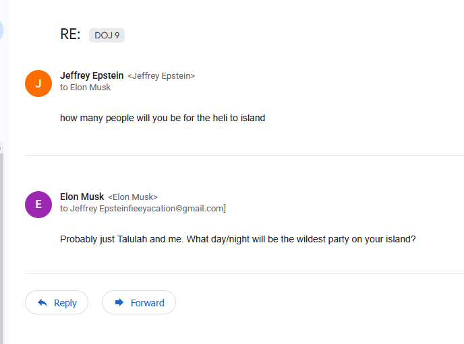Click the <Elon Musk> address text

(x=133, y=197)
